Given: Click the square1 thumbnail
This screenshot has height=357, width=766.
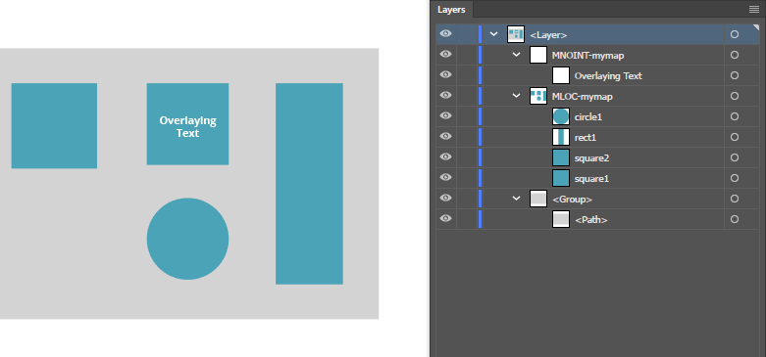Looking at the screenshot, I should (561, 178).
